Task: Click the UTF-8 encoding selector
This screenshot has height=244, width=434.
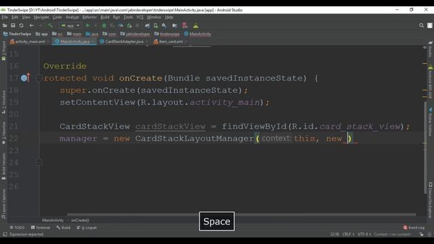Action: [364, 235]
